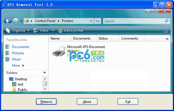
Task: Click the Folders pane header
Action: (x=26, y=73)
